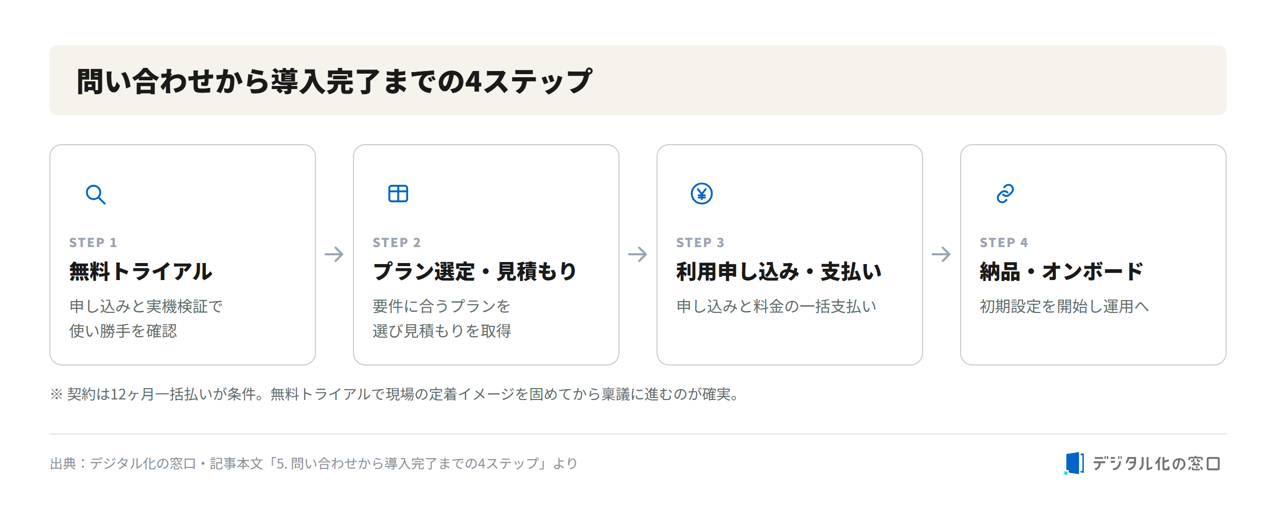Image resolution: width=1276 pixels, height=523 pixels.
Task: Click the arrow between Step 3 and Step 4
Action: coord(942,254)
